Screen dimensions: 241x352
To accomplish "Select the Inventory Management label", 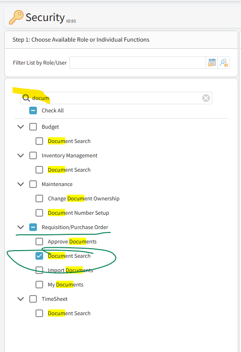I will 69,155.
